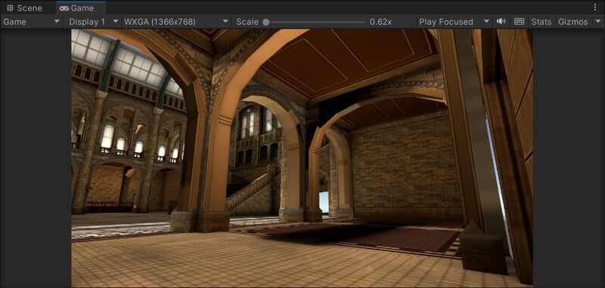Open the three-dot panel options menu
This screenshot has width=605, height=288.
click(x=594, y=8)
